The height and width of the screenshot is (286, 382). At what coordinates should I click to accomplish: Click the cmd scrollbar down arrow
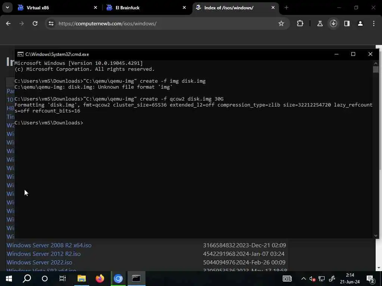click(x=375, y=235)
